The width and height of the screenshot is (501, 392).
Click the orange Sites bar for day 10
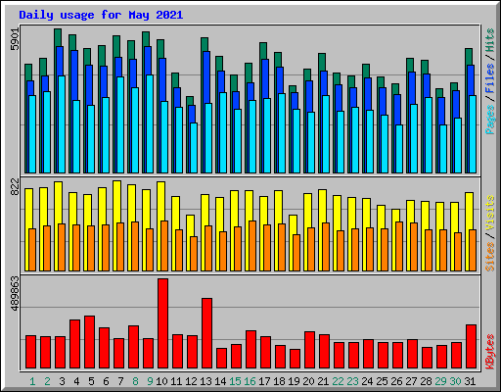click(x=164, y=246)
